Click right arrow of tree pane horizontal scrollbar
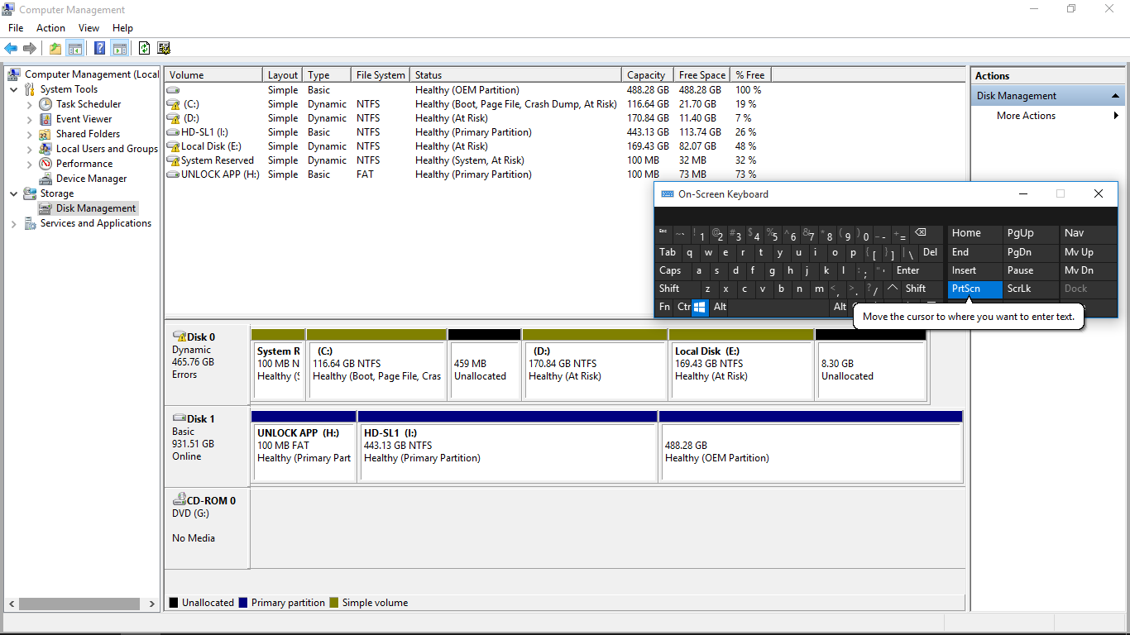 (151, 604)
